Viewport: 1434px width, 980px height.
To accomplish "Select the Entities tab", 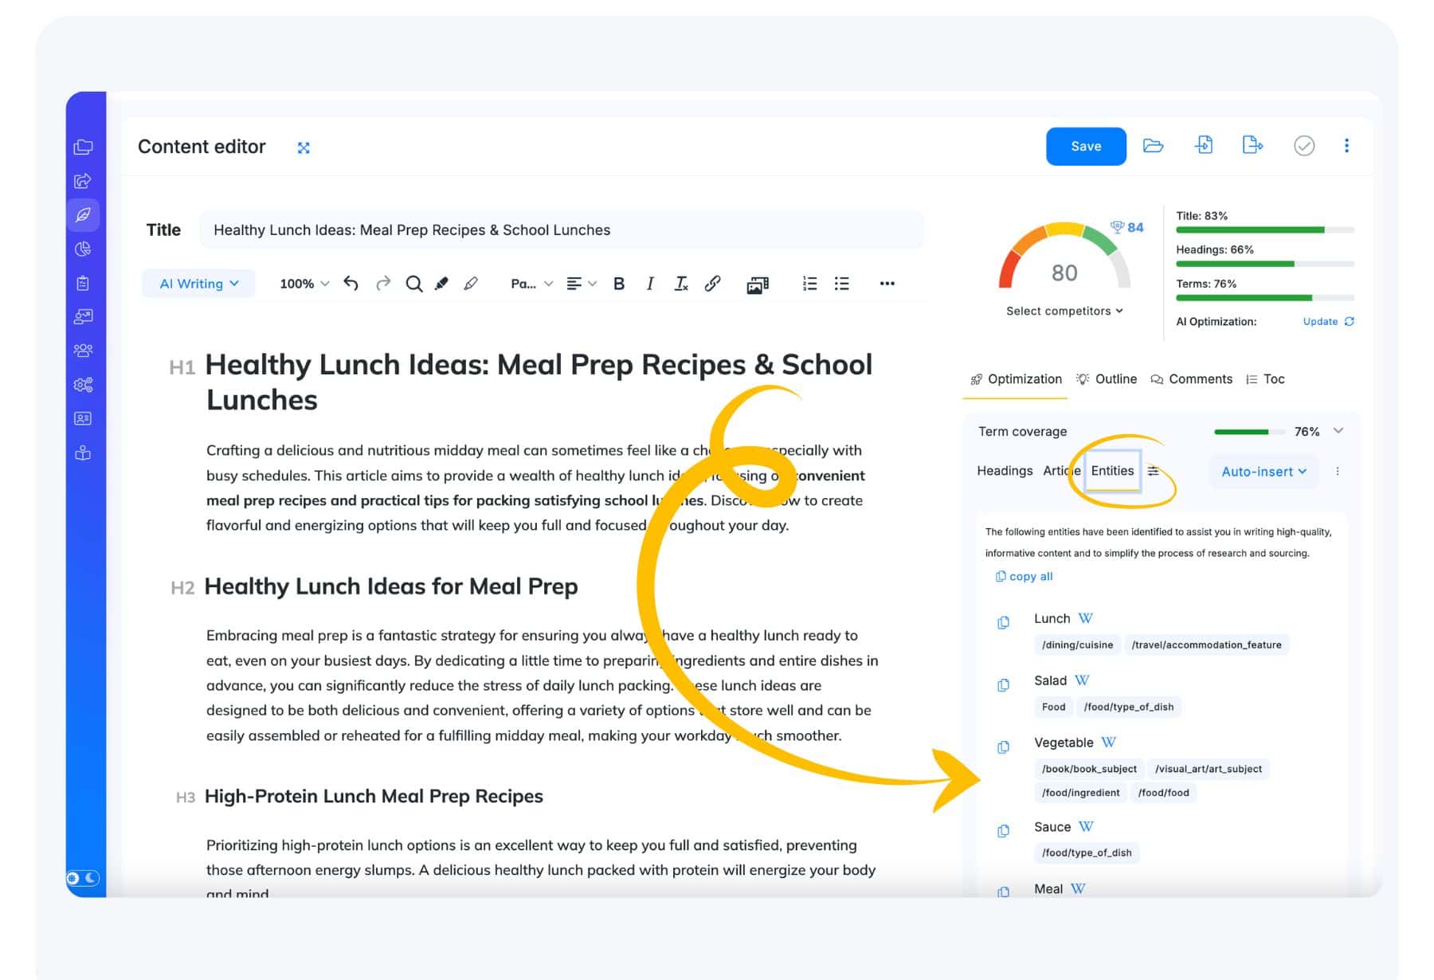I will pyautogui.click(x=1112, y=471).
